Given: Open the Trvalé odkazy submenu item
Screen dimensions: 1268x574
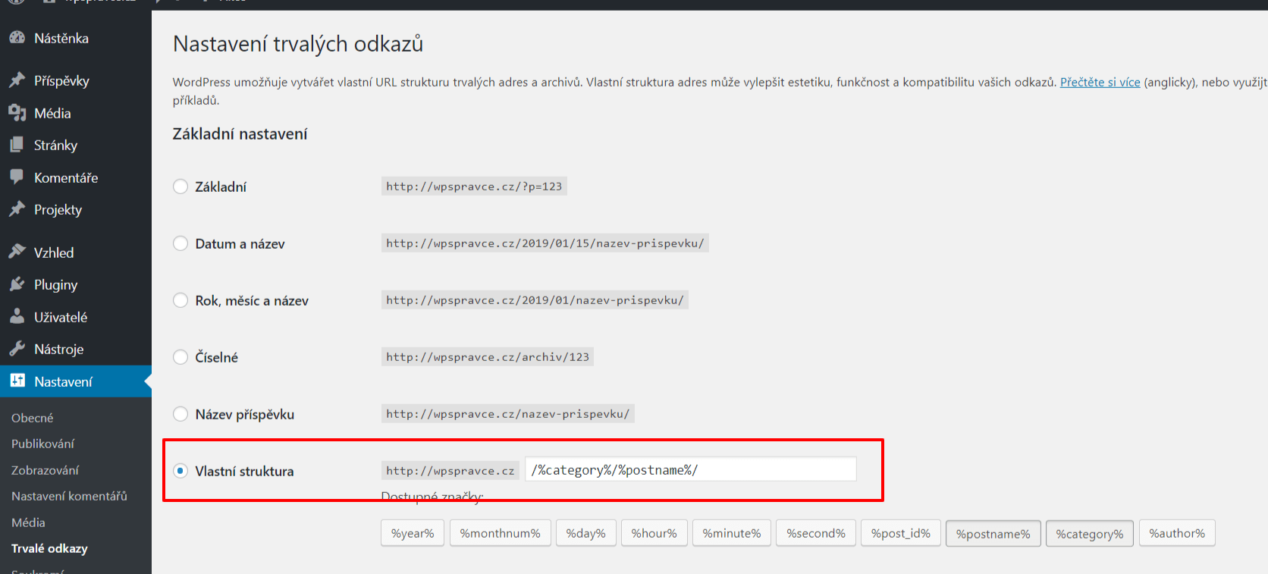Looking at the screenshot, I should (49, 548).
